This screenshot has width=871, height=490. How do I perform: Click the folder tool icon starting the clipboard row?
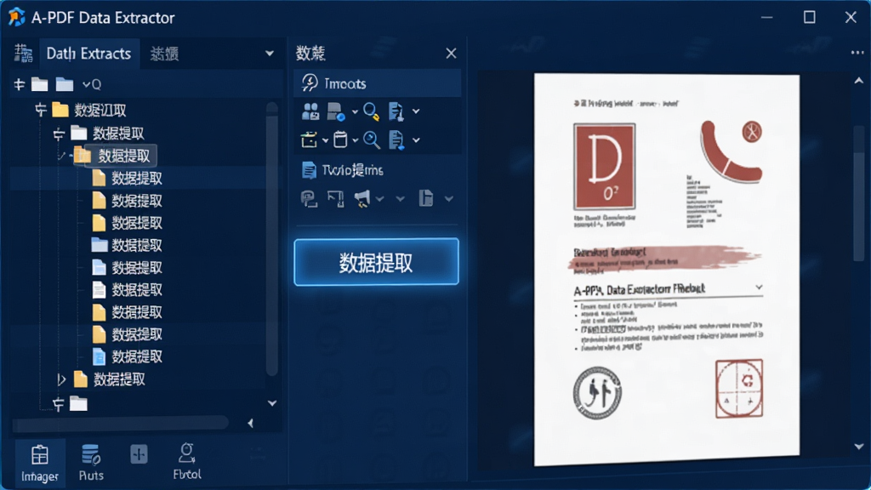tap(309, 140)
